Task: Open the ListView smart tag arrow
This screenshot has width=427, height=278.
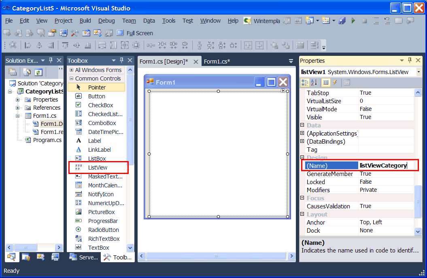Action: [x=283, y=91]
